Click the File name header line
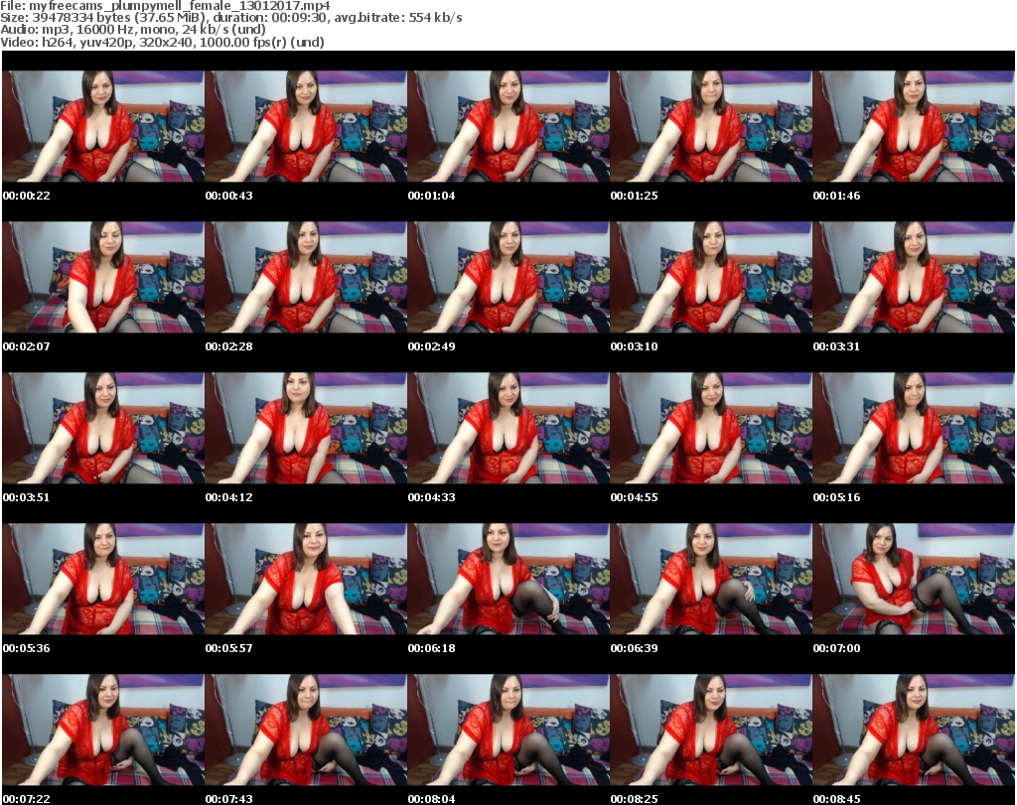 click(x=166, y=5)
